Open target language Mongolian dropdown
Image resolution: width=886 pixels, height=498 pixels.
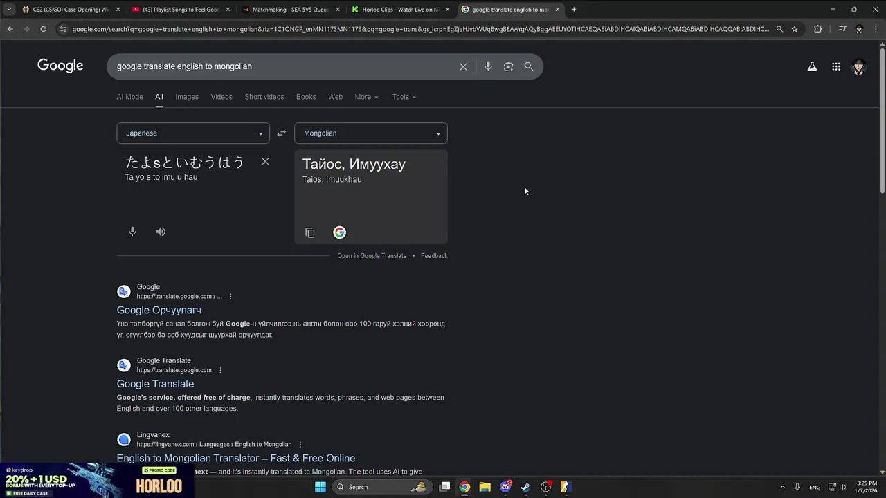click(371, 133)
